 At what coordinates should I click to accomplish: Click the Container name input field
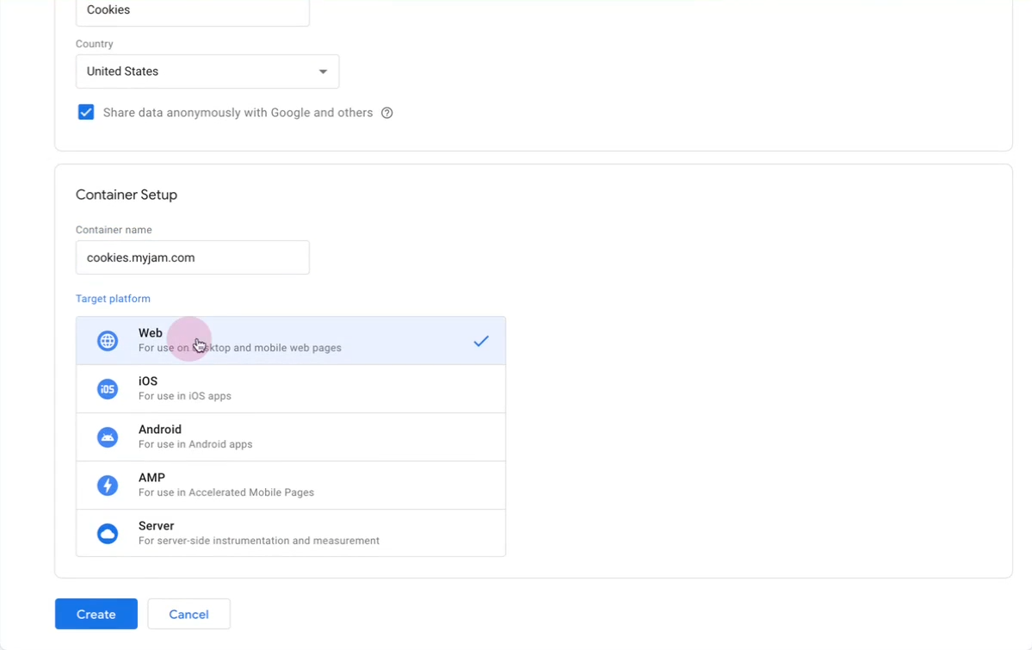click(192, 257)
